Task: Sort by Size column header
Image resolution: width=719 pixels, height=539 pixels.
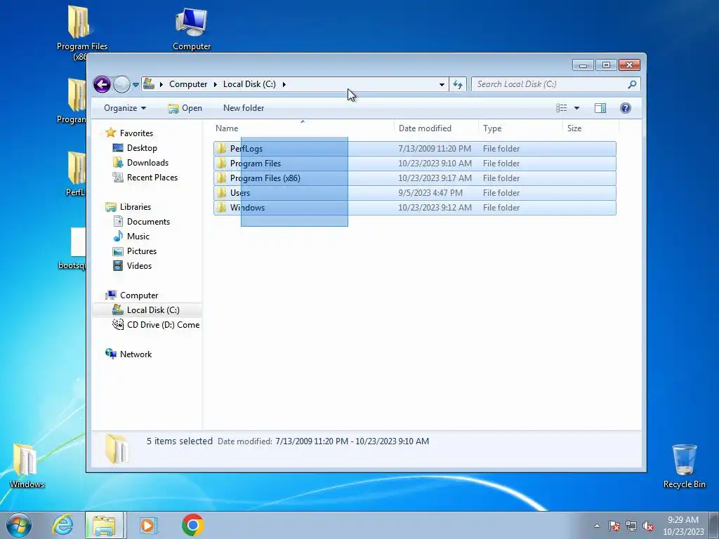Action: pyautogui.click(x=591, y=128)
